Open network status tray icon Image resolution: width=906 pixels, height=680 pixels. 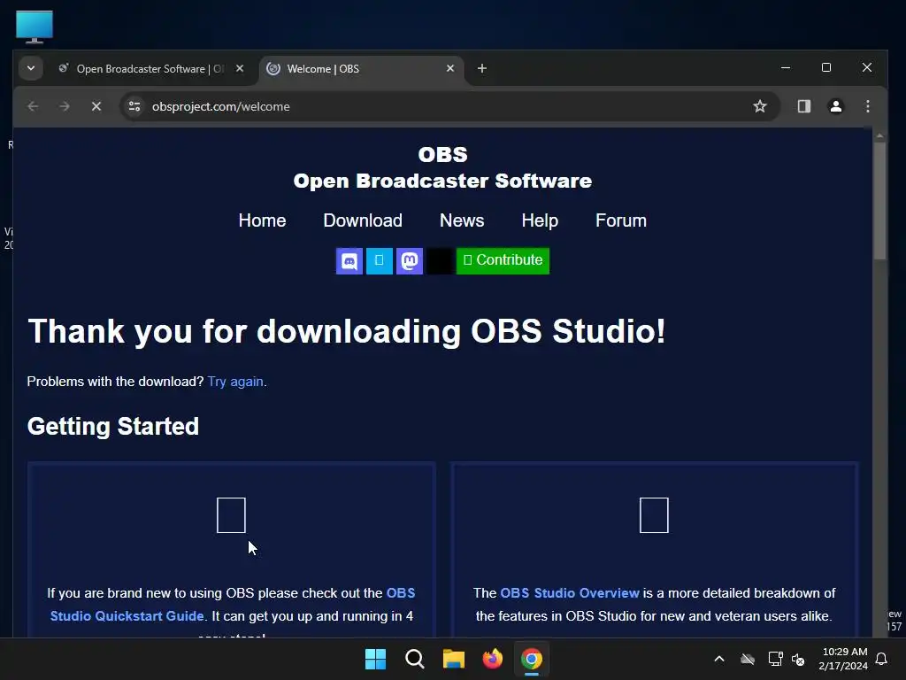tap(775, 659)
